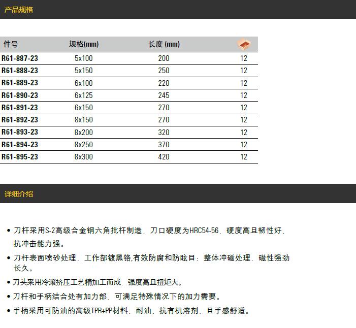356x328 pixels.
Task: Click the length 270 in R61-892-23 row
Action: 164,120
